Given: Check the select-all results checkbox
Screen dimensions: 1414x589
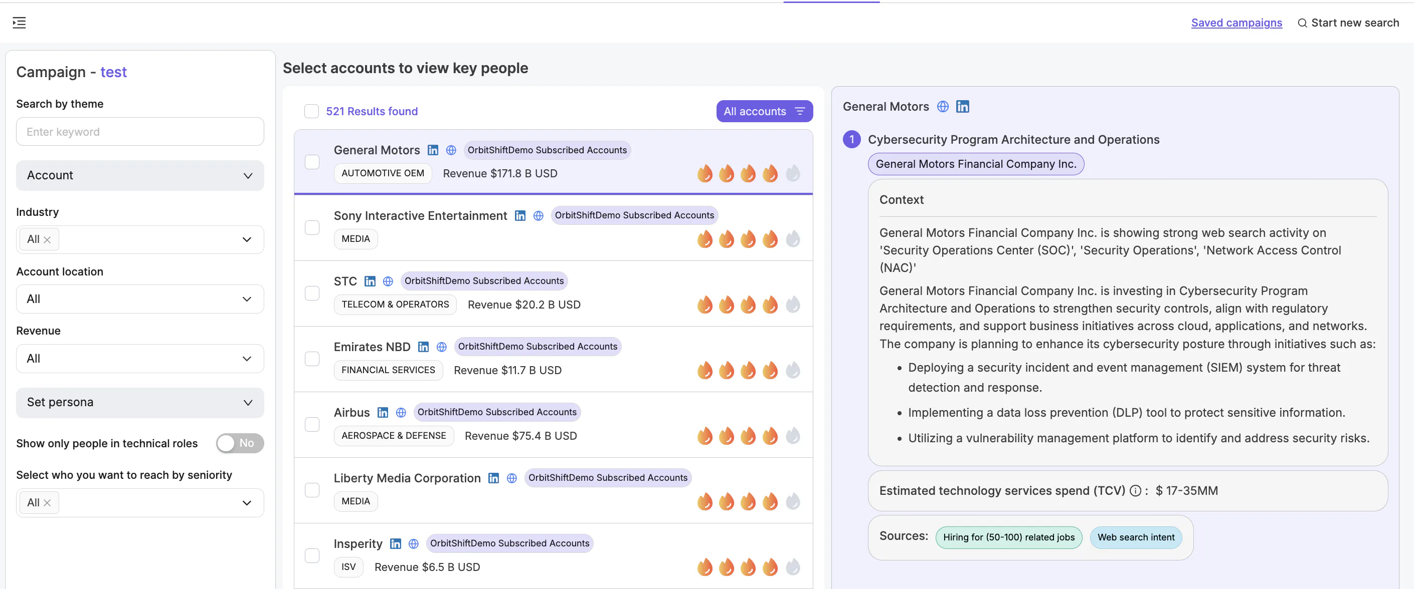Looking at the screenshot, I should tap(311, 111).
